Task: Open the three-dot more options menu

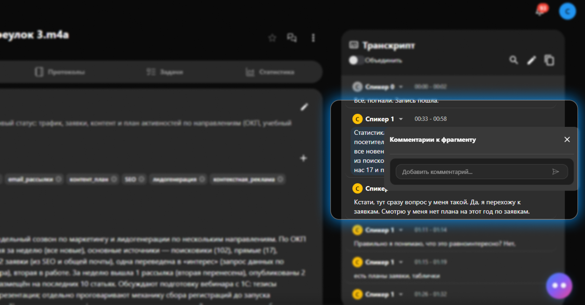Action: pyautogui.click(x=313, y=38)
